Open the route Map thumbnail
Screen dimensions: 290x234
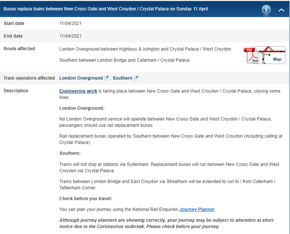275,55
